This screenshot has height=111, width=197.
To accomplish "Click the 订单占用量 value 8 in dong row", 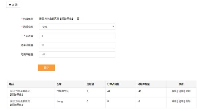I will point(108,101).
